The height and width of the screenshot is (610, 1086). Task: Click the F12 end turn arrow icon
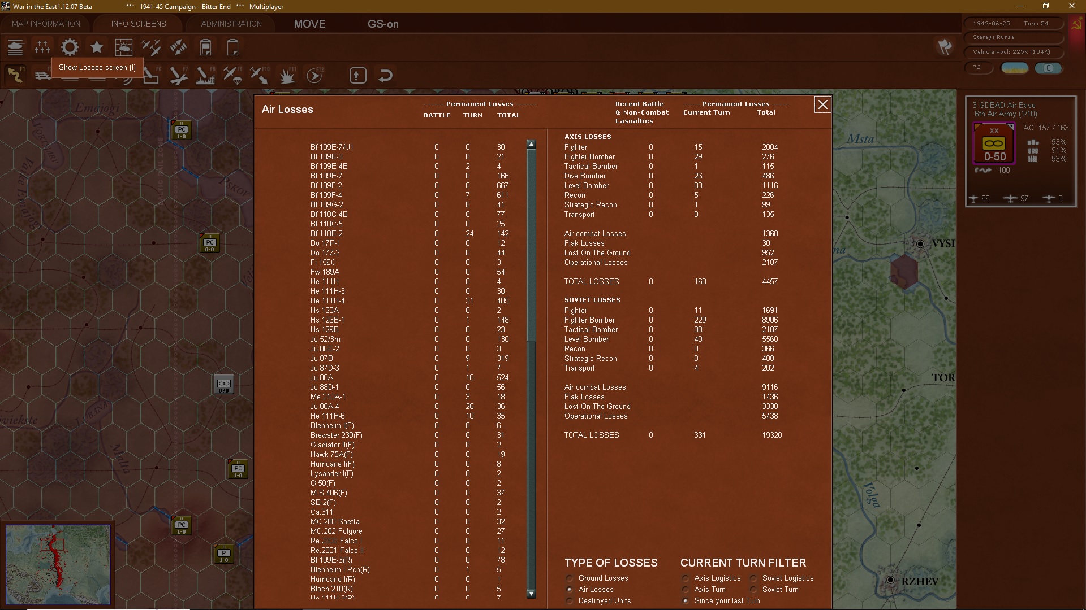(x=314, y=75)
